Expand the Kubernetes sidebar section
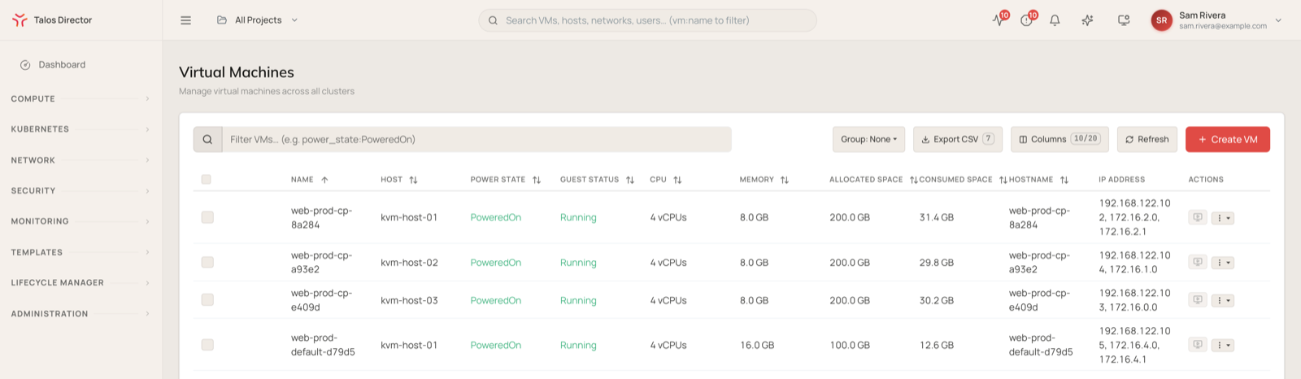This screenshot has width=1301, height=379. [80, 129]
